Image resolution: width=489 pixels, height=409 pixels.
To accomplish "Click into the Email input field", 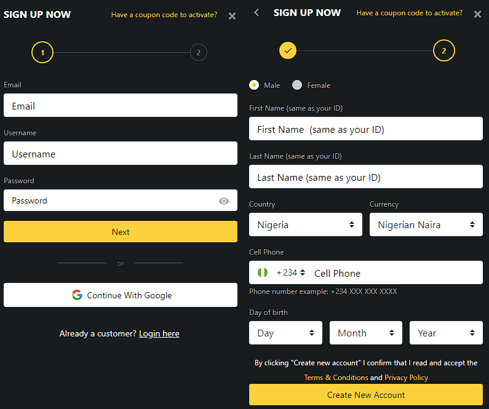I will pyautogui.click(x=121, y=106).
